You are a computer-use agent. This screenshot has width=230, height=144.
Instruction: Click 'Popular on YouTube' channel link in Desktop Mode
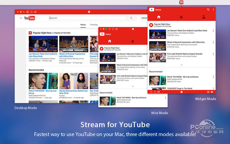click(62, 33)
